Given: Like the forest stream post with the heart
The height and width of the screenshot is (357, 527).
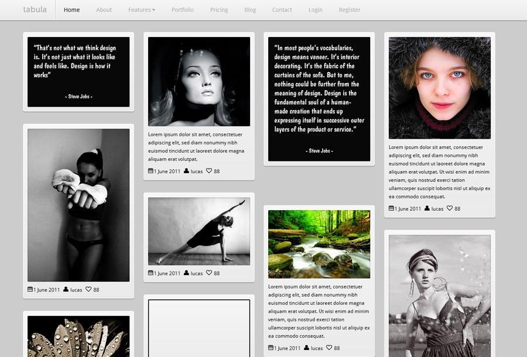Looking at the screenshot, I should pyautogui.click(x=329, y=348).
